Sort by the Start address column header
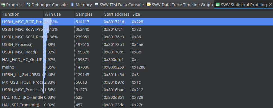 coord(117,14)
